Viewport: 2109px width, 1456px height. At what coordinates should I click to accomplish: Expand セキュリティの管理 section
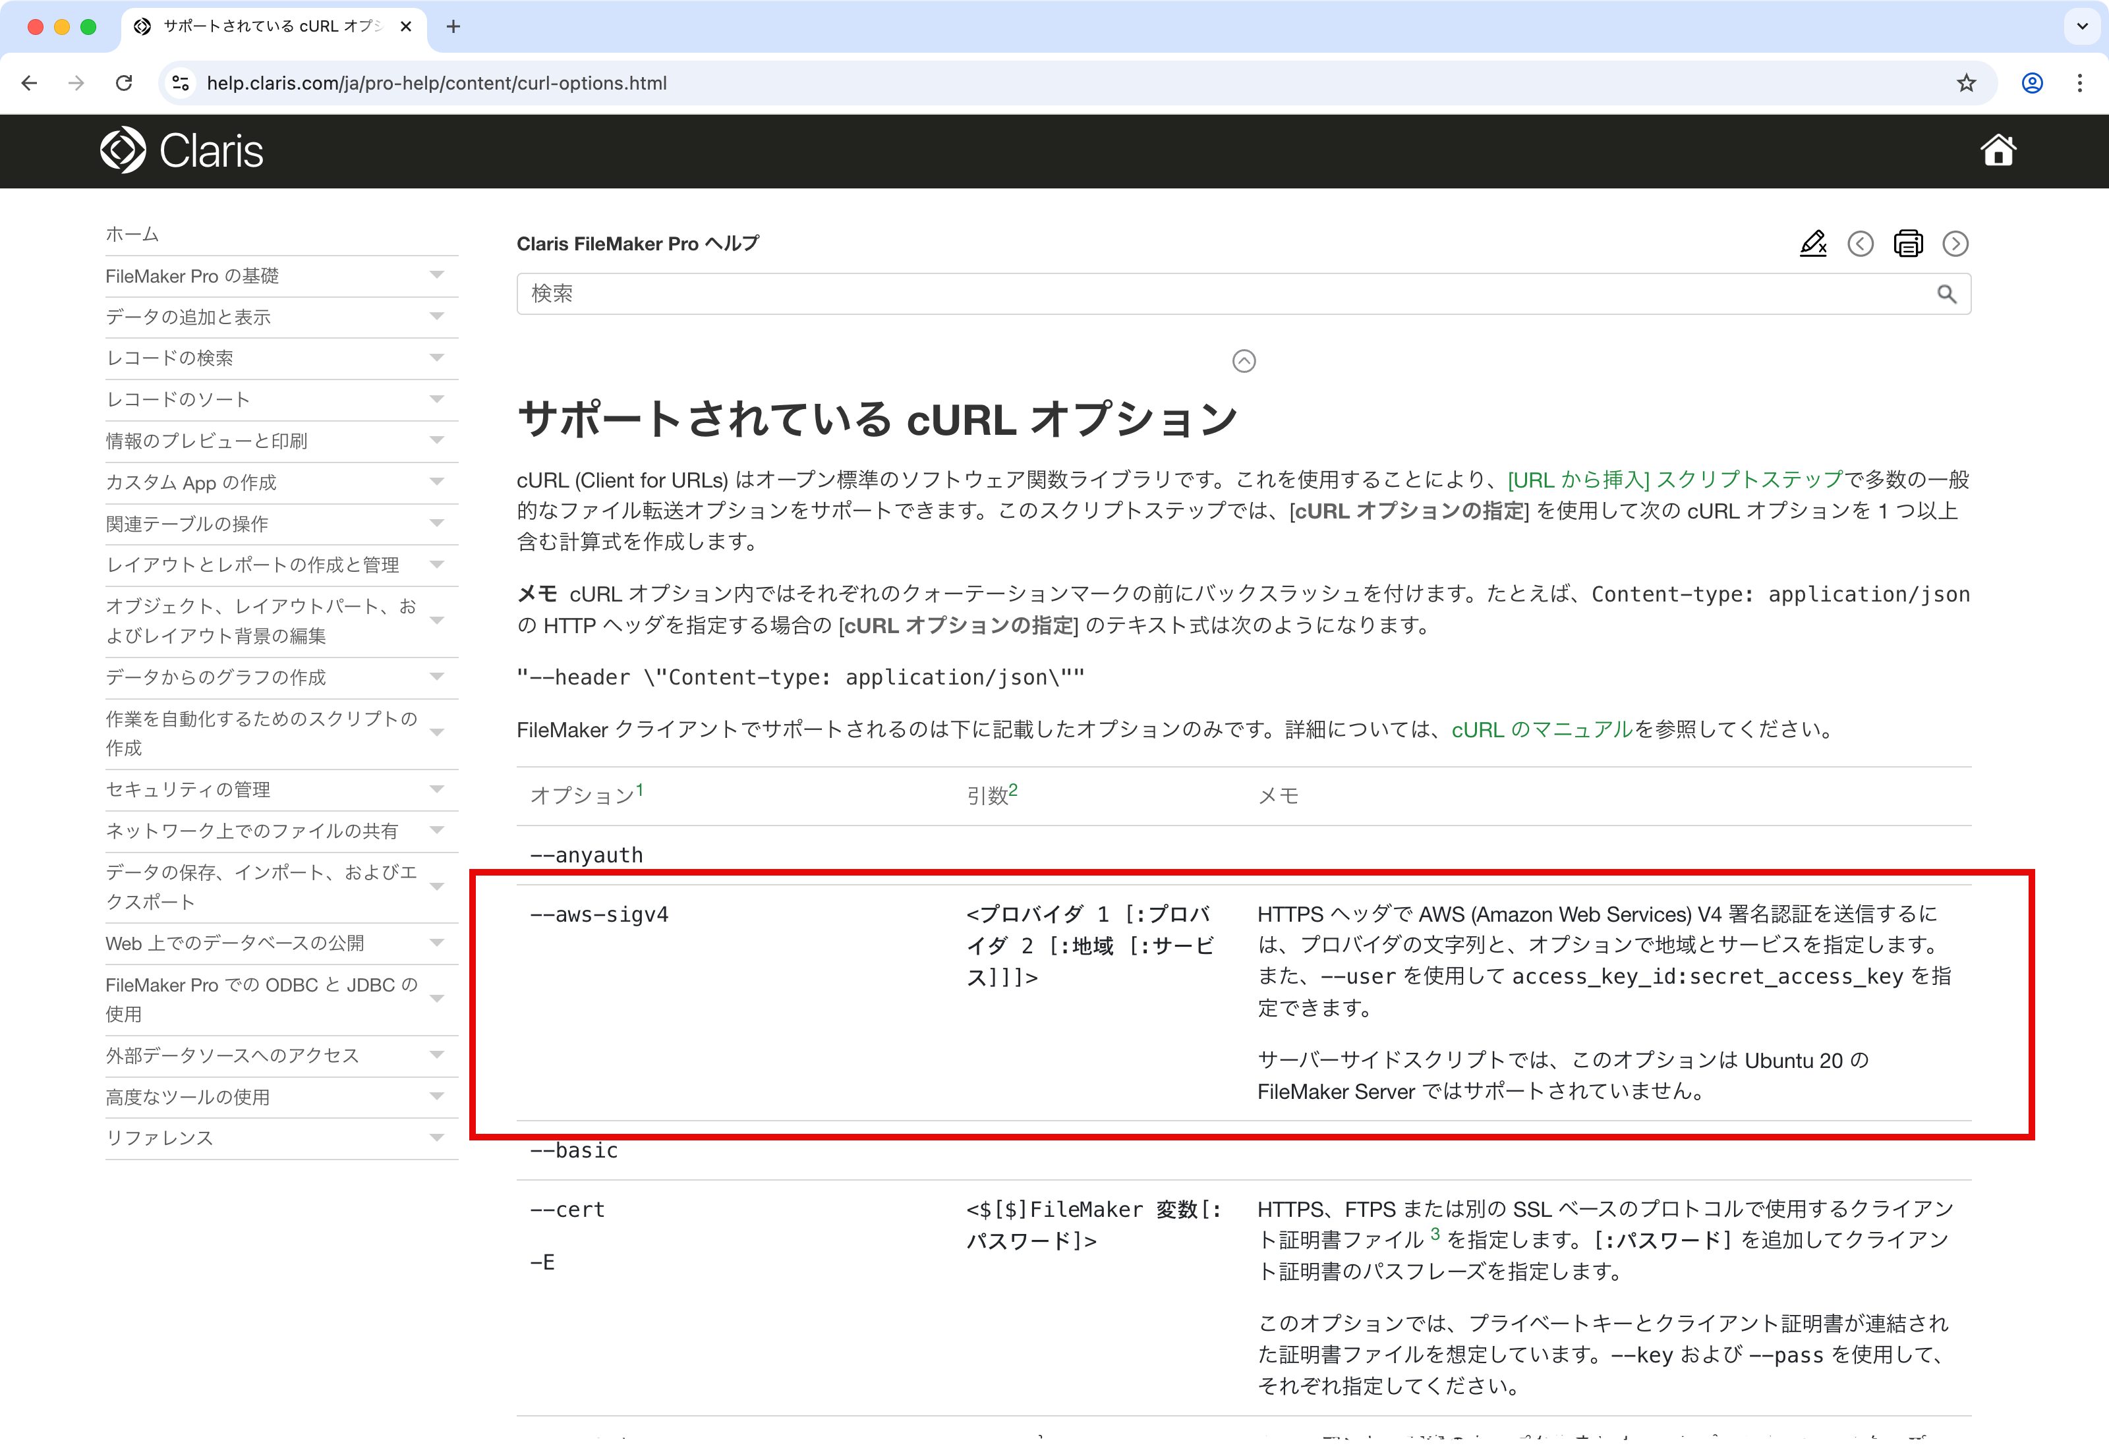[x=436, y=788]
